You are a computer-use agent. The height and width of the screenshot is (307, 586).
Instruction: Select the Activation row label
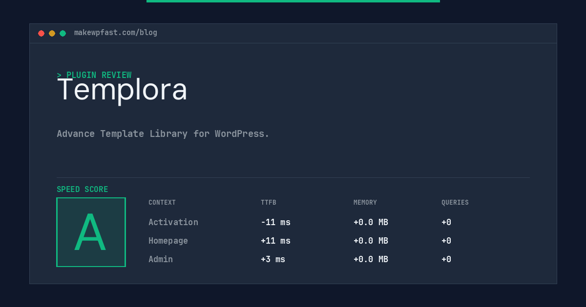point(173,222)
